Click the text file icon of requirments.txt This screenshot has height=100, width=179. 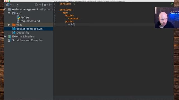point(18,21)
